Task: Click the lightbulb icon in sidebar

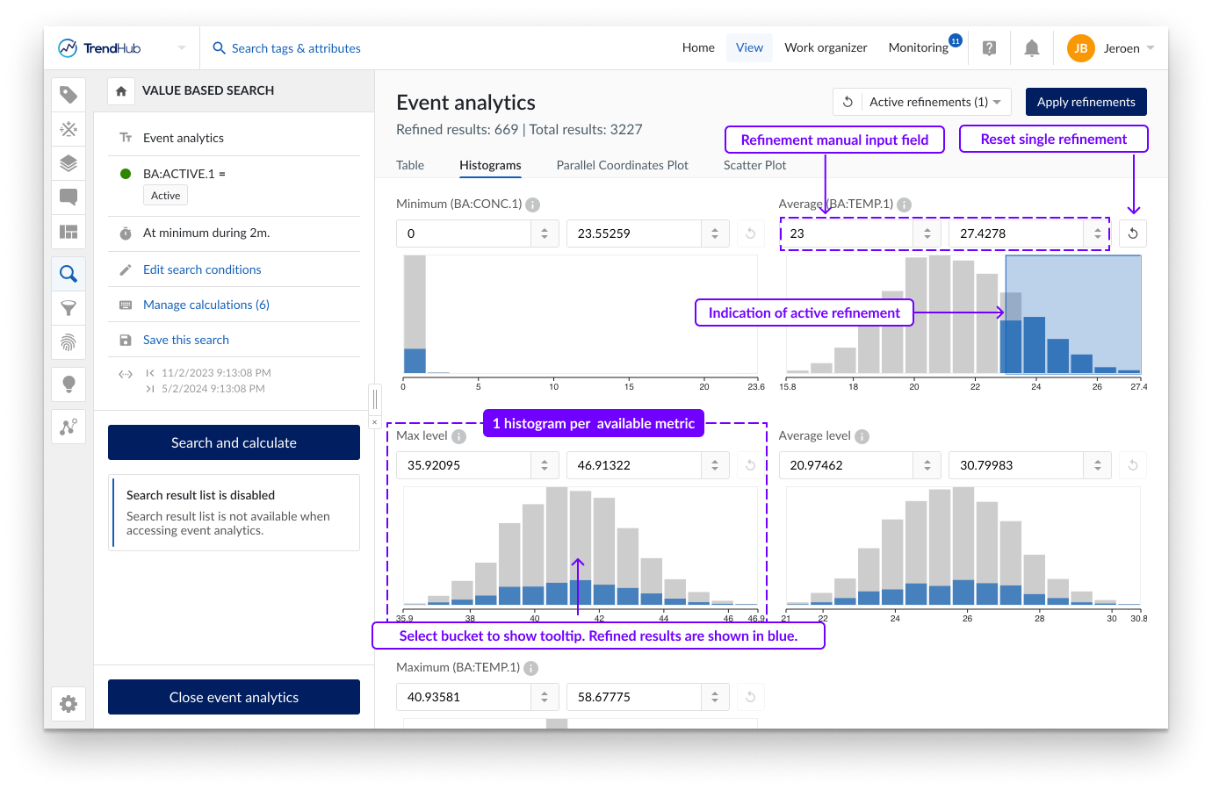Action: [69, 384]
